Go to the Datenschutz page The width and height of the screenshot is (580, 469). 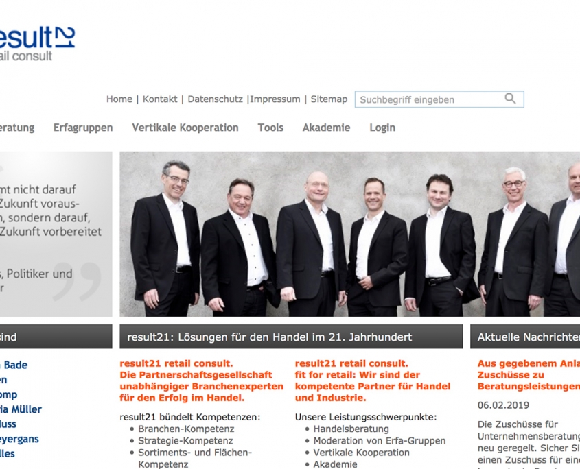(216, 99)
